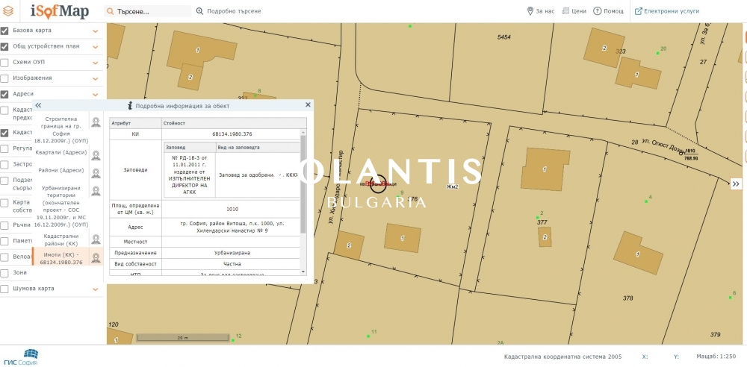Click the Жм2 zone label on map
Image resolution: width=747 pixels, height=367 pixels.
[452, 186]
